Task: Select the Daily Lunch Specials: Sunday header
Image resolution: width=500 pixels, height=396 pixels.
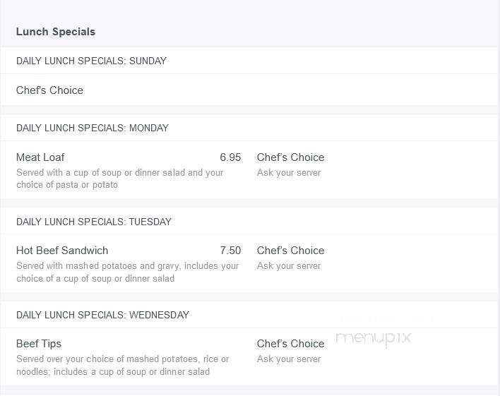Action: click(91, 61)
